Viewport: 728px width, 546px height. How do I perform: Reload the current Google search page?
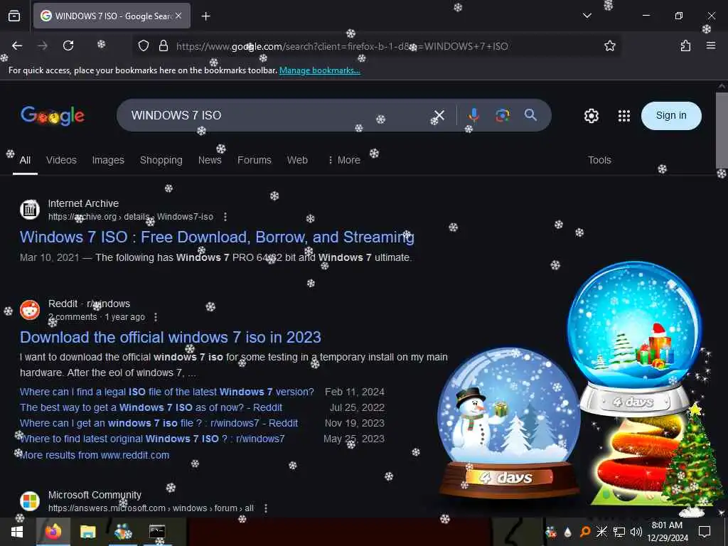click(x=68, y=45)
